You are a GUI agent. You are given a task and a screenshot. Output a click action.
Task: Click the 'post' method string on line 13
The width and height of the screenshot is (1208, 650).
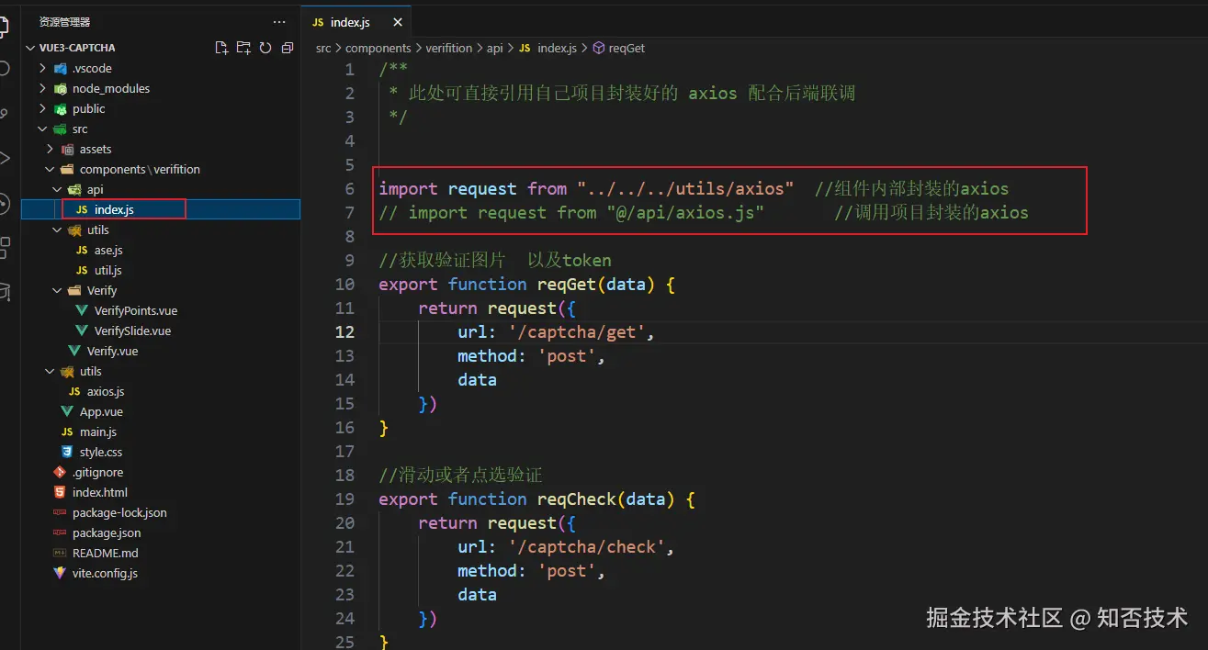coord(567,355)
